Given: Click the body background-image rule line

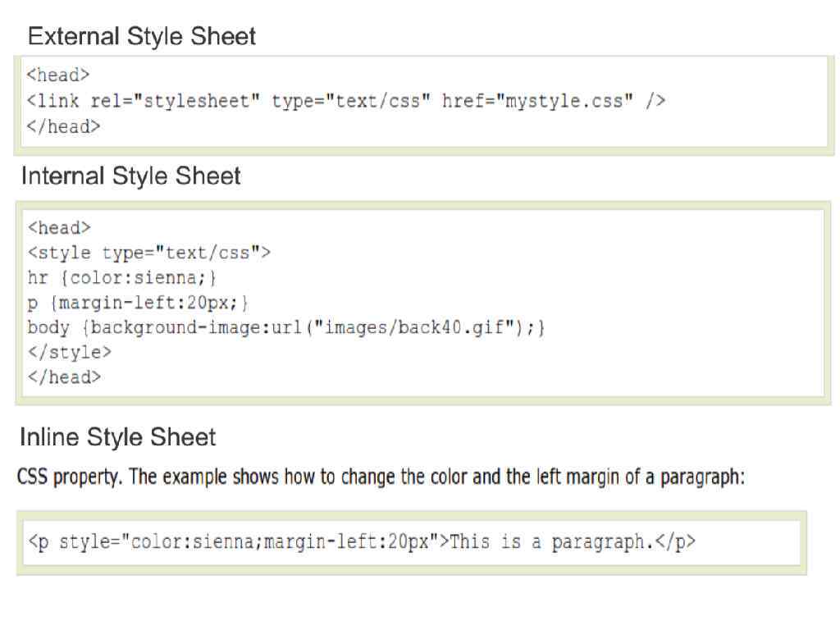Looking at the screenshot, I should pyautogui.click(x=286, y=327).
